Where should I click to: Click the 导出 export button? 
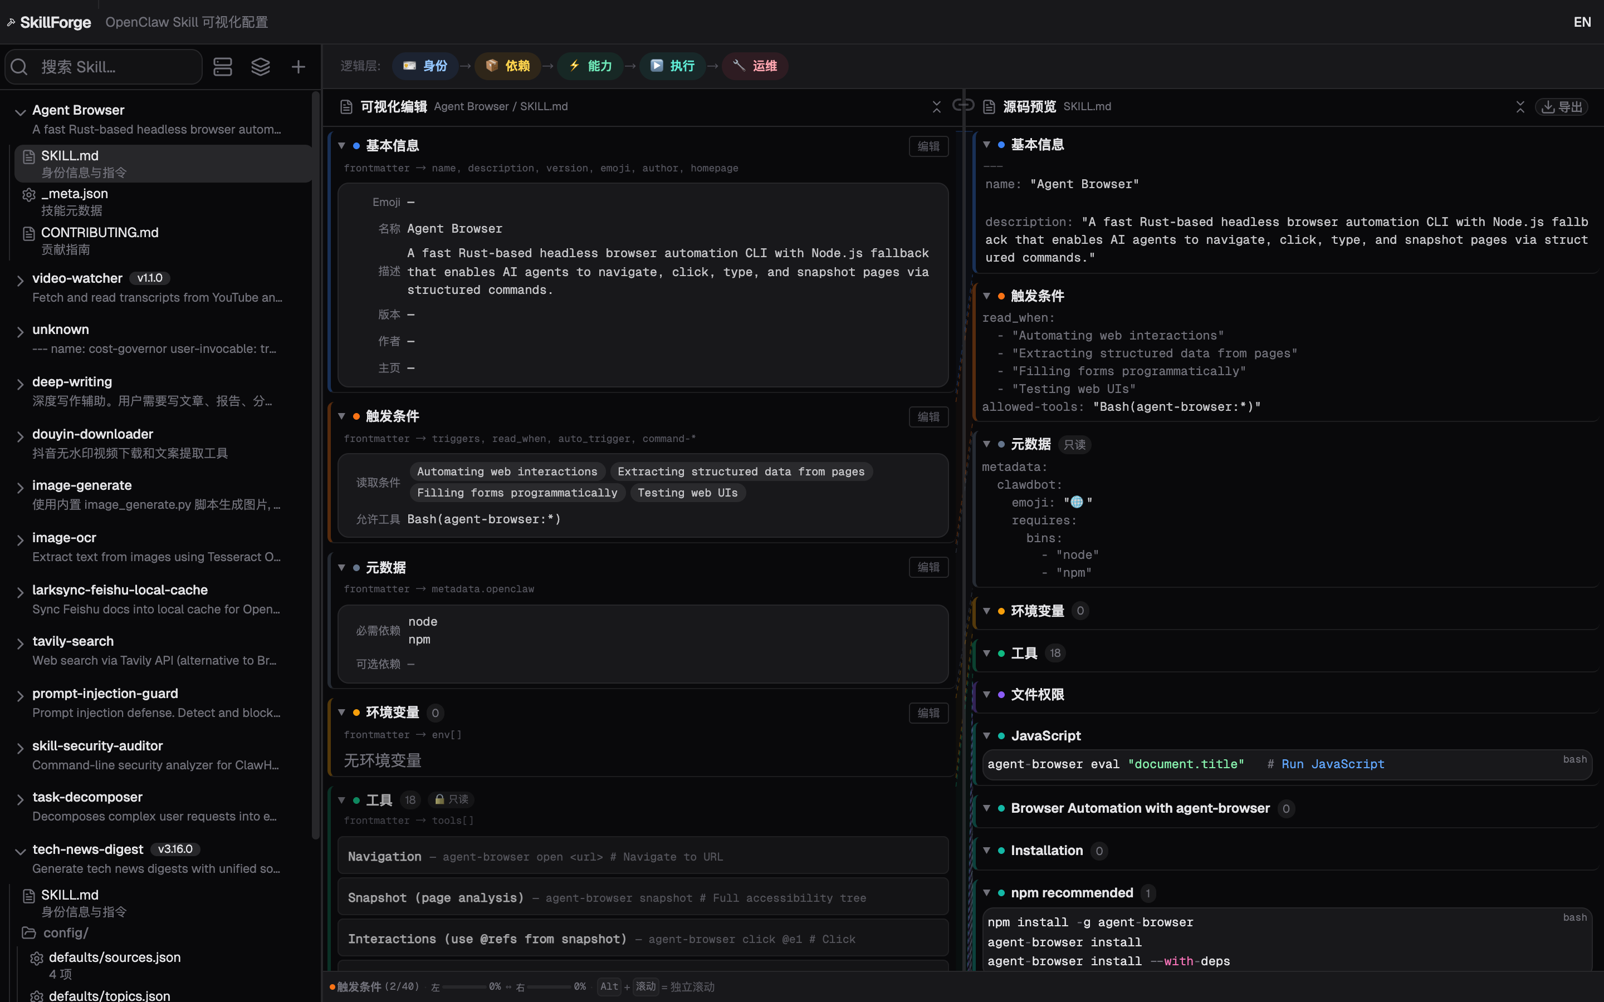(x=1562, y=107)
